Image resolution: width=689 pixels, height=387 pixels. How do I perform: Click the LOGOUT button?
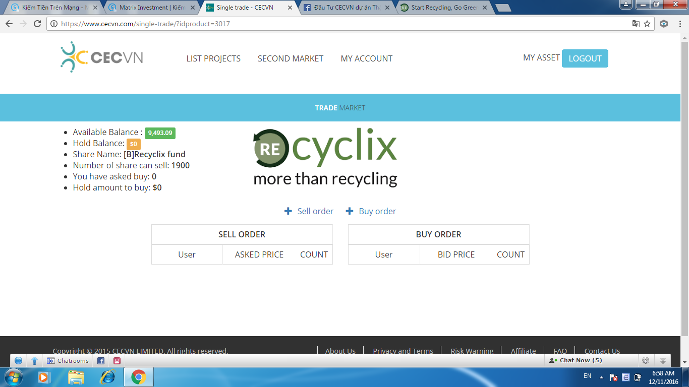click(x=585, y=58)
